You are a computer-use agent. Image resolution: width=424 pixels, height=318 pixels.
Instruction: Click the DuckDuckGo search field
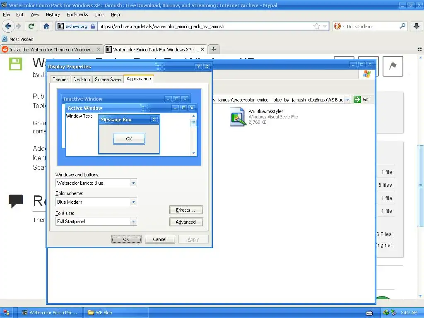[x=372, y=26]
